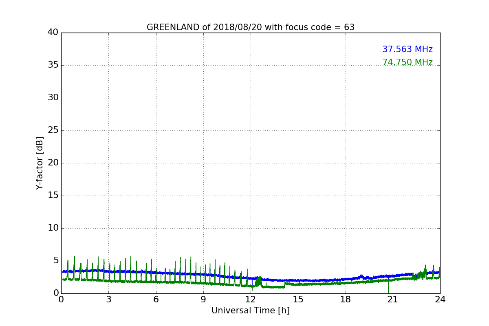The width and height of the screenshot is (489, 326).
Task: Click x-axis tick label '6'
Action: coord(156,300)
